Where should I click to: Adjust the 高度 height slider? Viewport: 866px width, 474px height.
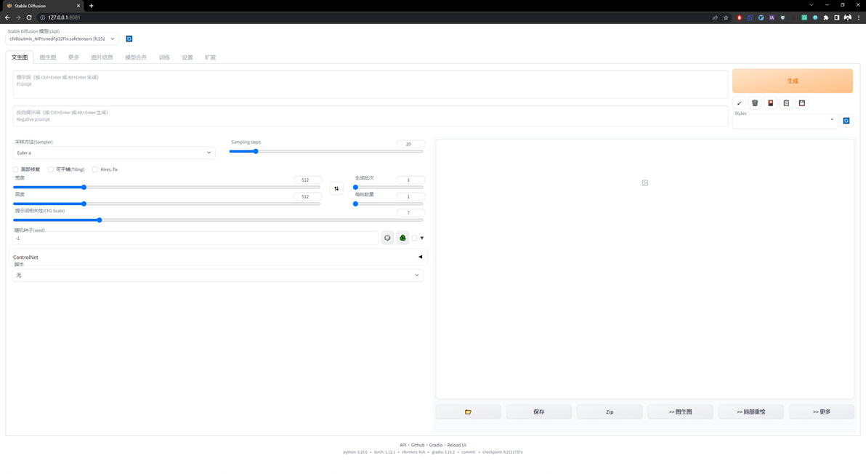166,204
